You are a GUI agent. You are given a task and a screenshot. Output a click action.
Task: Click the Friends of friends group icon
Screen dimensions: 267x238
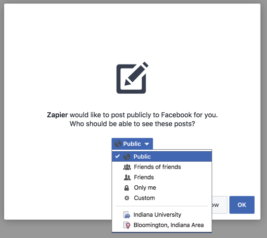click(127, 167)
